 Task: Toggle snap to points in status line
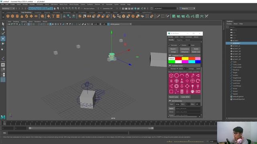(x=70, y=8)
